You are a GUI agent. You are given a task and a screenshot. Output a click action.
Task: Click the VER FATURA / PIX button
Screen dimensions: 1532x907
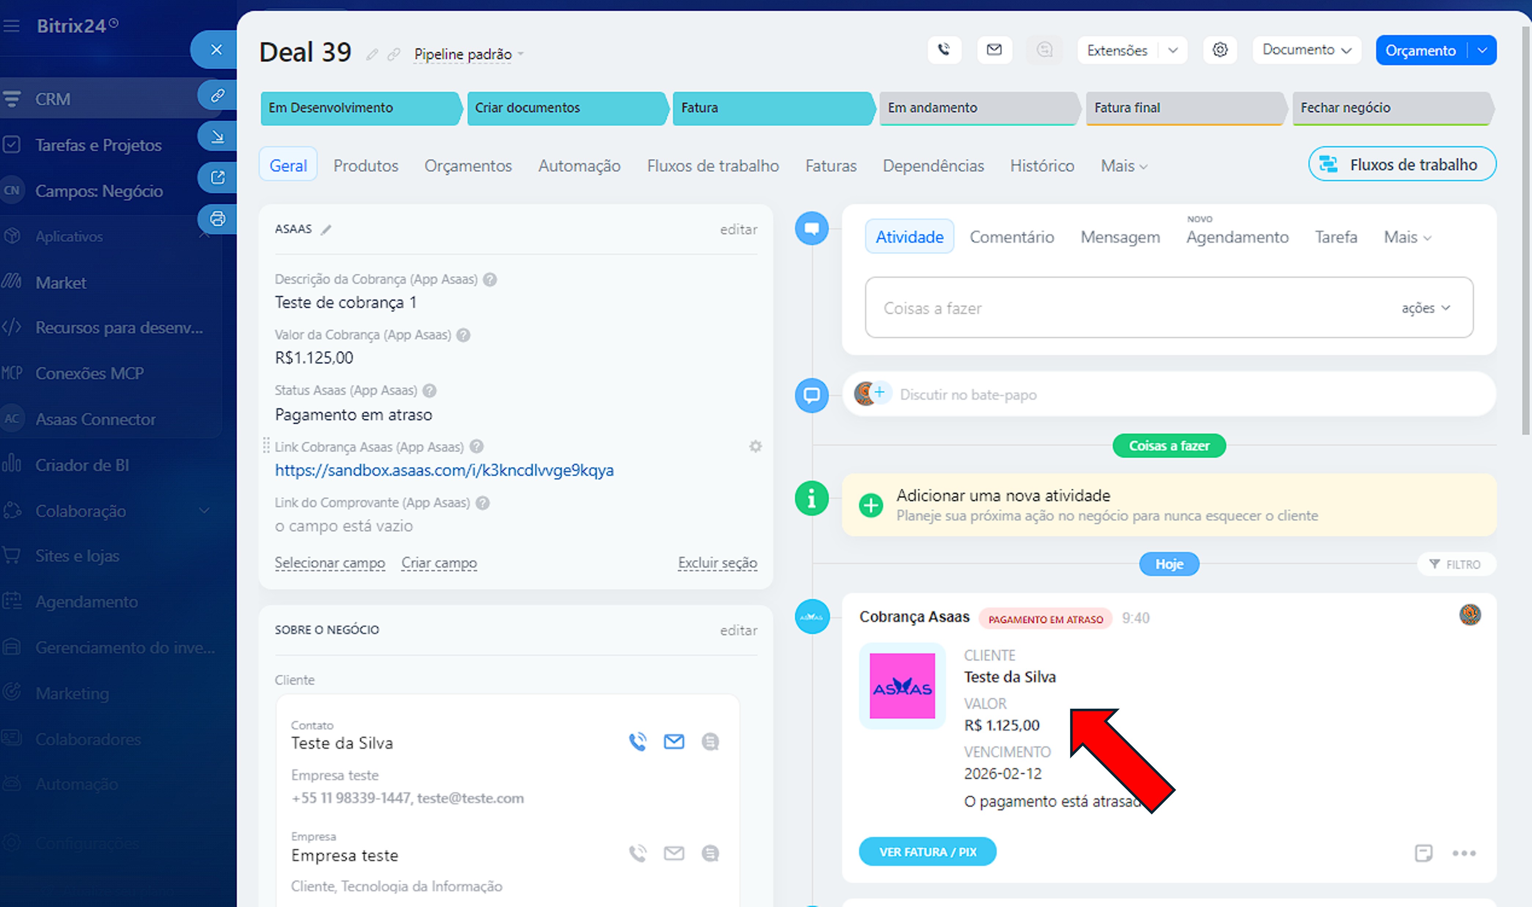click(x=927, y=851)
